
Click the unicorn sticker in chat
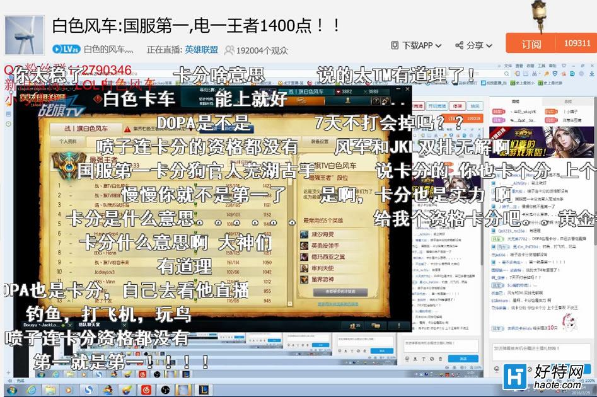(x=569, y=322)
